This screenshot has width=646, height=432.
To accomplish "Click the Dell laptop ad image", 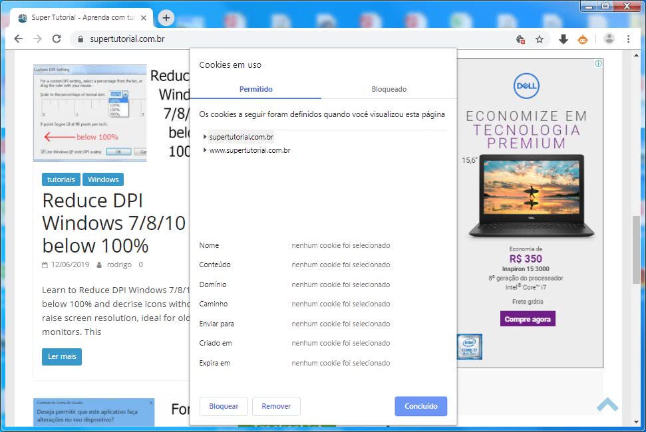I will click(x=531, y=195).
